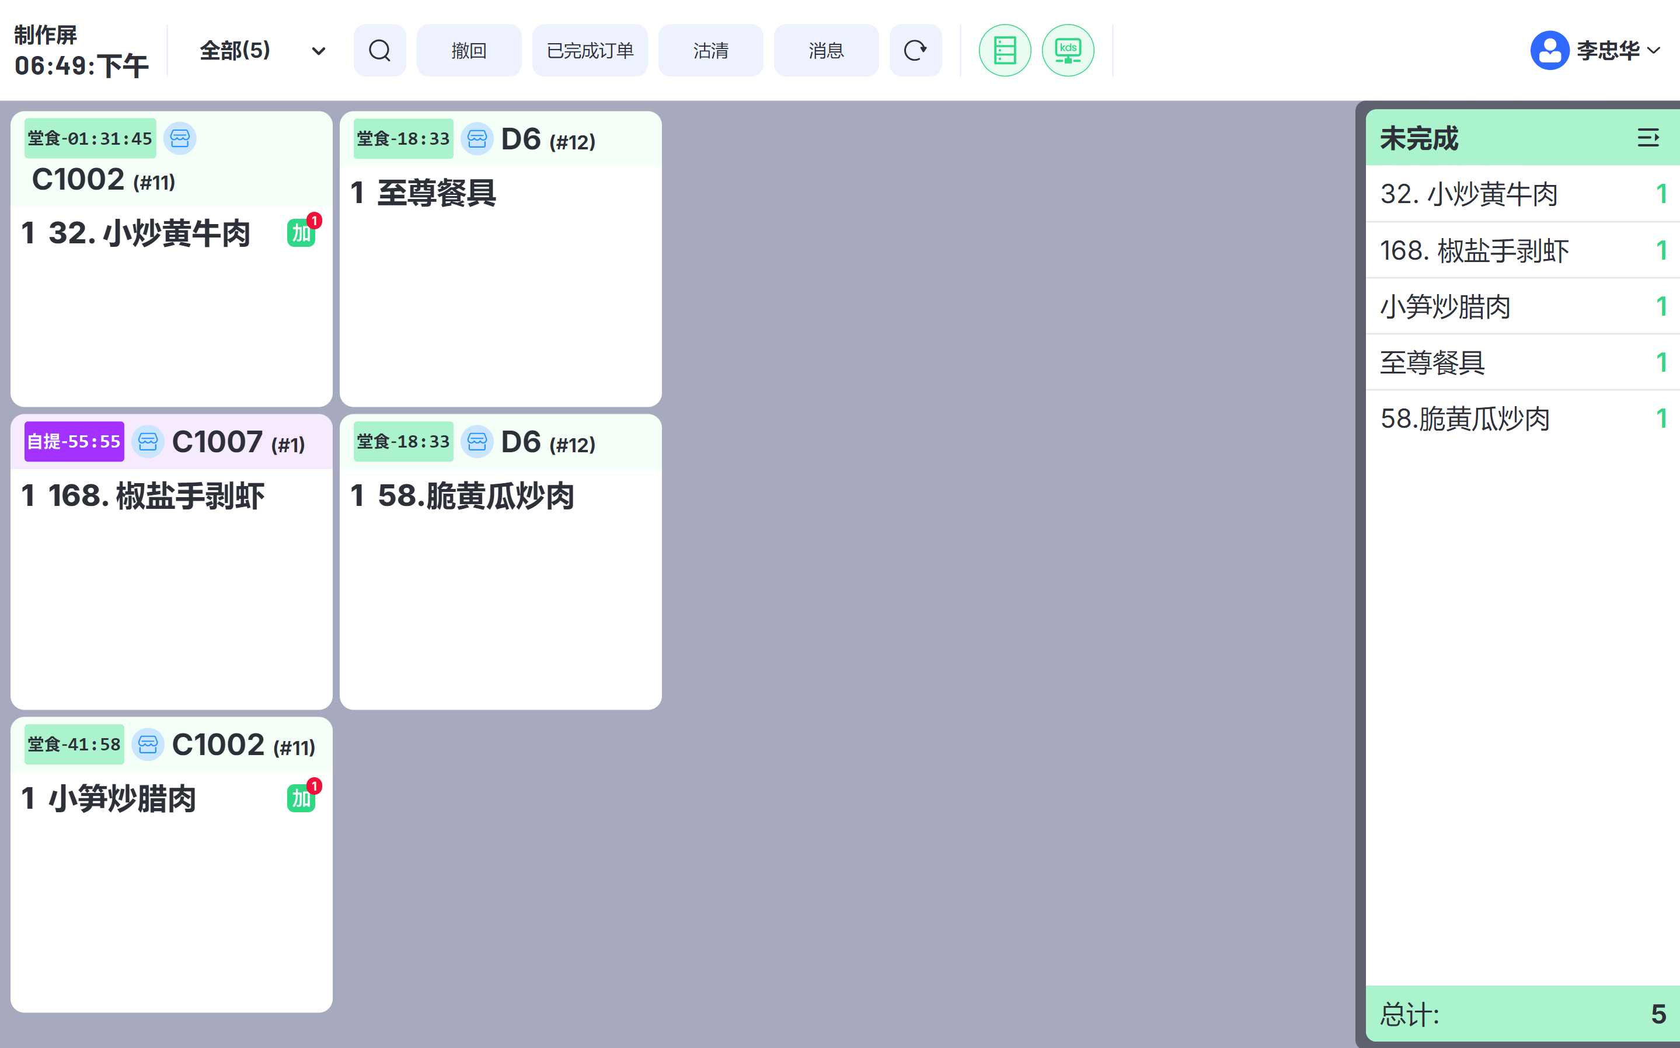Switch to the kds monitor view icon
The image size is (1680, 1048).
coord(1068,51)
